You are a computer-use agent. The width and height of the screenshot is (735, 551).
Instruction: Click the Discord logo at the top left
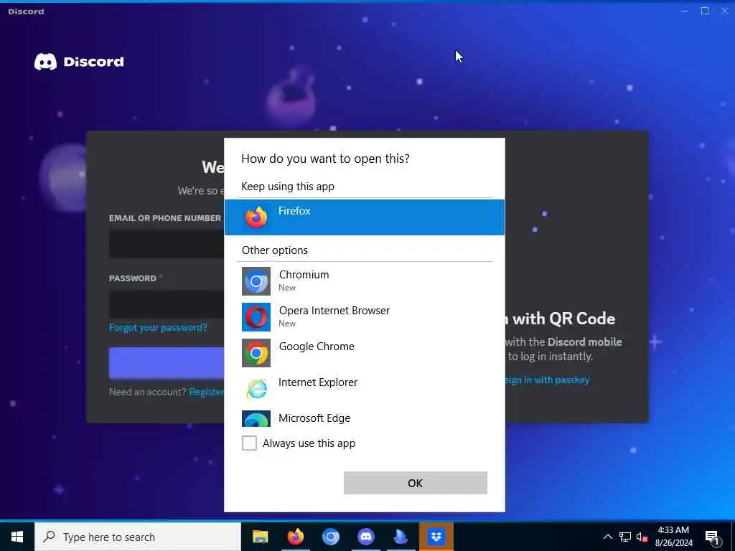click(79, 62)
